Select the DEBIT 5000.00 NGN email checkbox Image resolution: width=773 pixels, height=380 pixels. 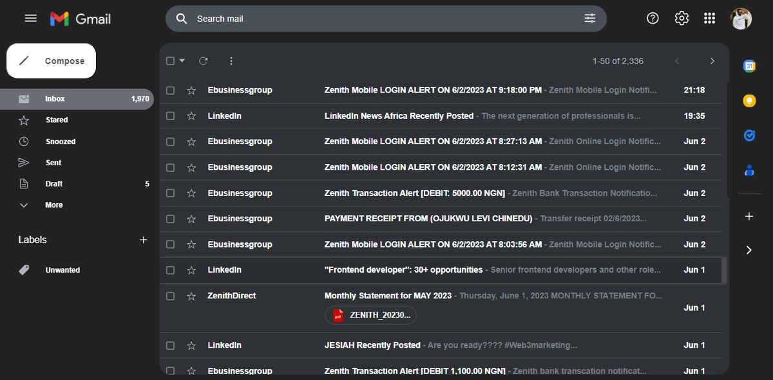170,194
